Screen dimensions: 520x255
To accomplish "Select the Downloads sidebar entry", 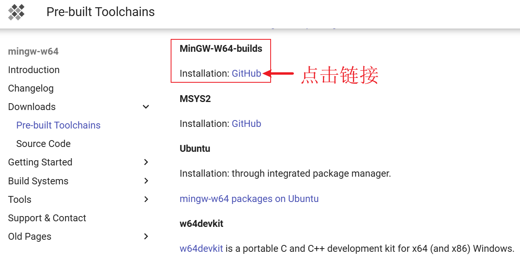I will point(32,107).
